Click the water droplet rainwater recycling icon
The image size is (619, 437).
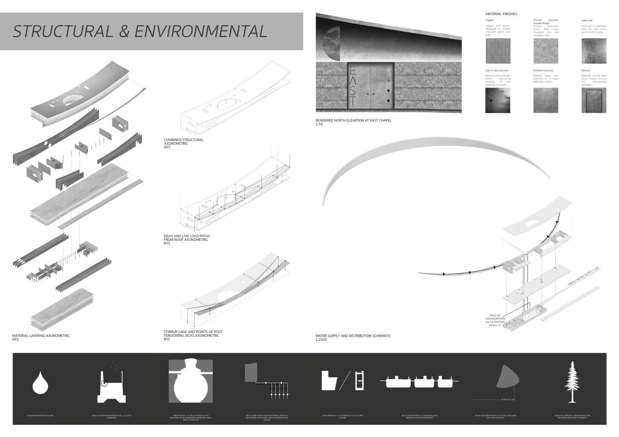click(x=40, y=383)
